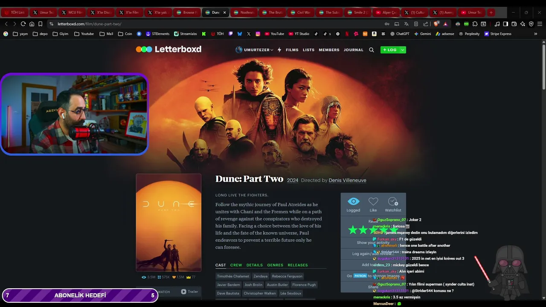Open director Denis Villeneuve link
546x307 pixels.
click(347, 180)
